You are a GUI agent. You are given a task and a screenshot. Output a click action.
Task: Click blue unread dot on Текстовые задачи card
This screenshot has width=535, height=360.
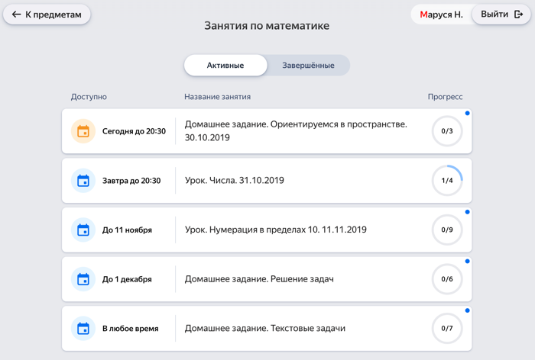(x=468, y=310)
